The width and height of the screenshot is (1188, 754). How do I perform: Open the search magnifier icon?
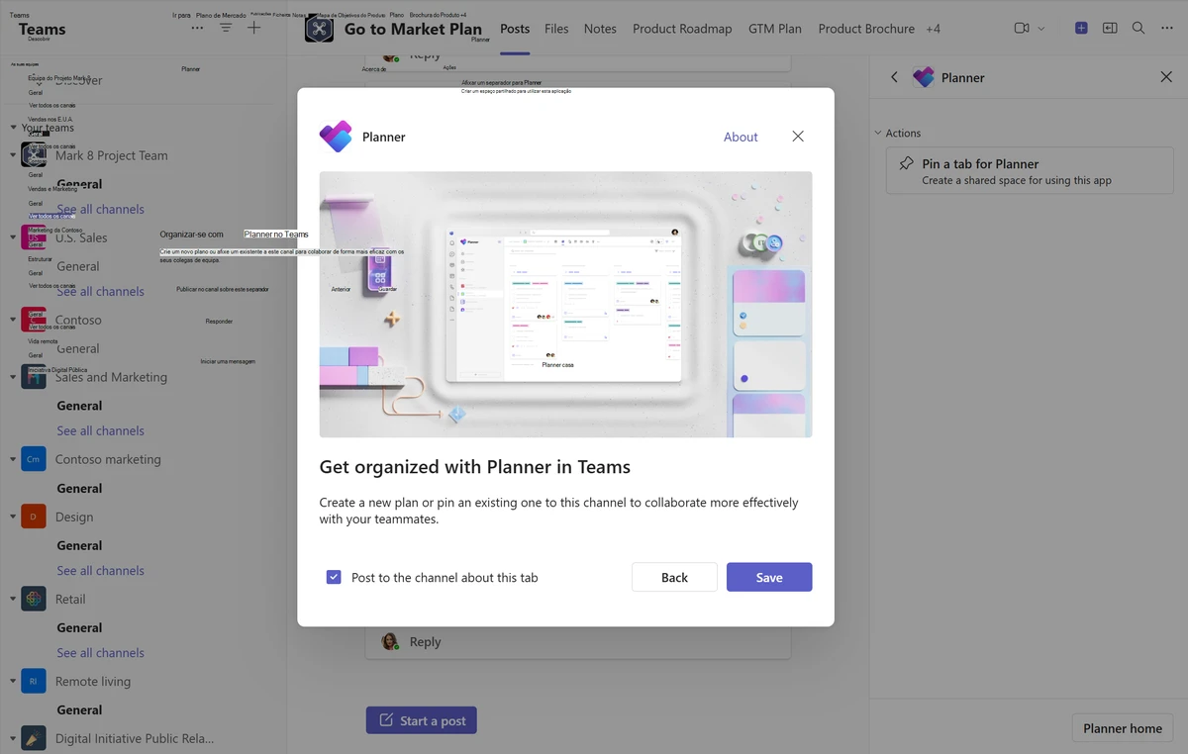pos(1138,29)
